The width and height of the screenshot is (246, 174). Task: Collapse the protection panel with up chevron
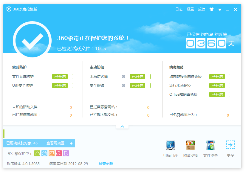coord(122,127)
